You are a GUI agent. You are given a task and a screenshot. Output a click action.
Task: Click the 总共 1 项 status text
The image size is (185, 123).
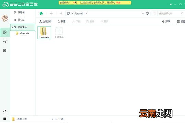click(22, 119)
